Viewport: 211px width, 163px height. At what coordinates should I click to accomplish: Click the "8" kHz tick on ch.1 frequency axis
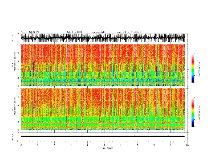[19, 53]
